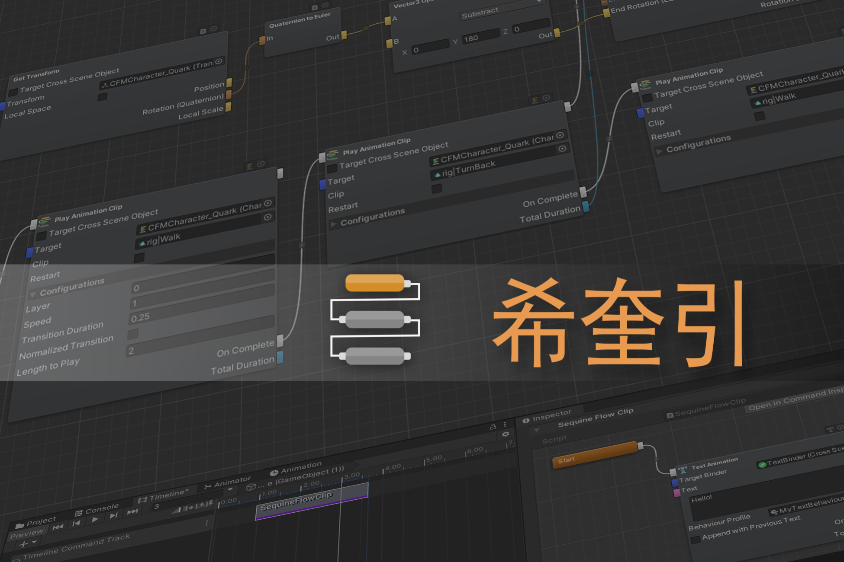This screenshot has width=844, height=562.
Task: Click the A input port of Vector3 node
Action: [388, 21]
